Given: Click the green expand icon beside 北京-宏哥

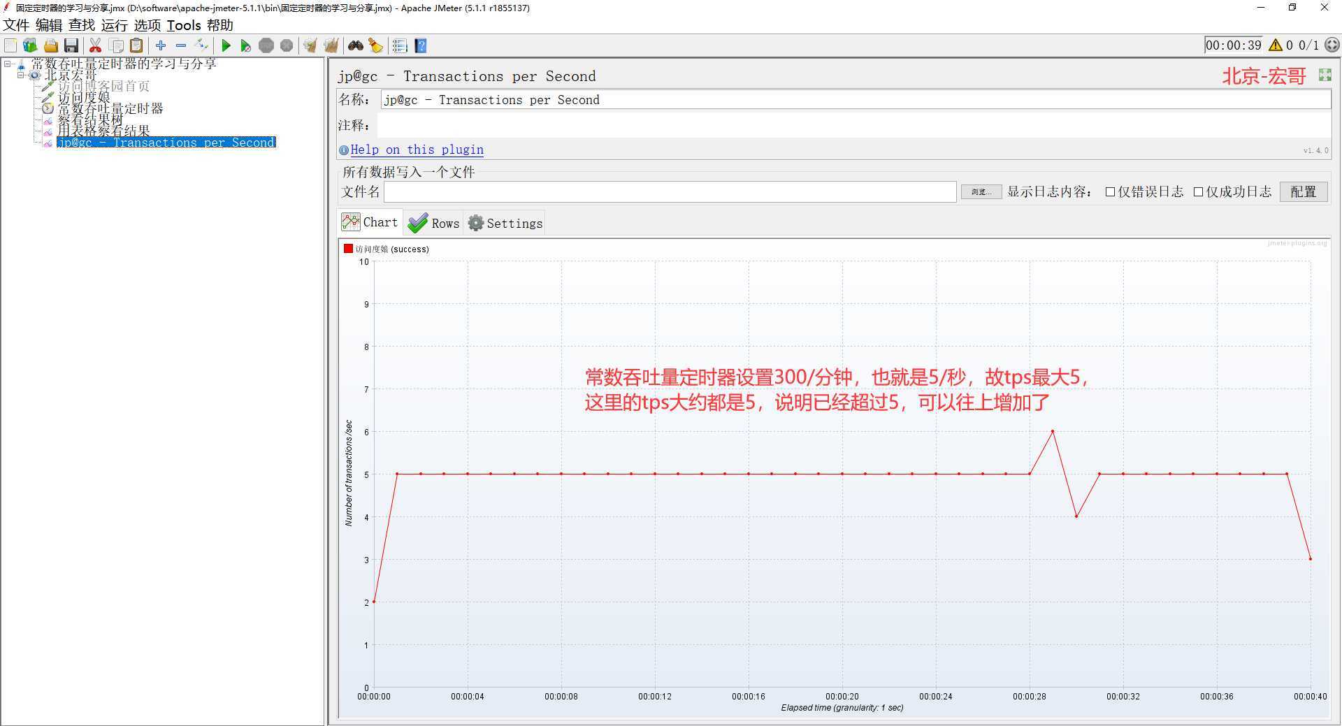Looking at the screenshot, I should click(1325, 75).
